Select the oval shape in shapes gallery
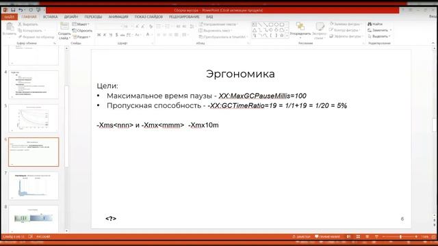 (x=276, y=25)
